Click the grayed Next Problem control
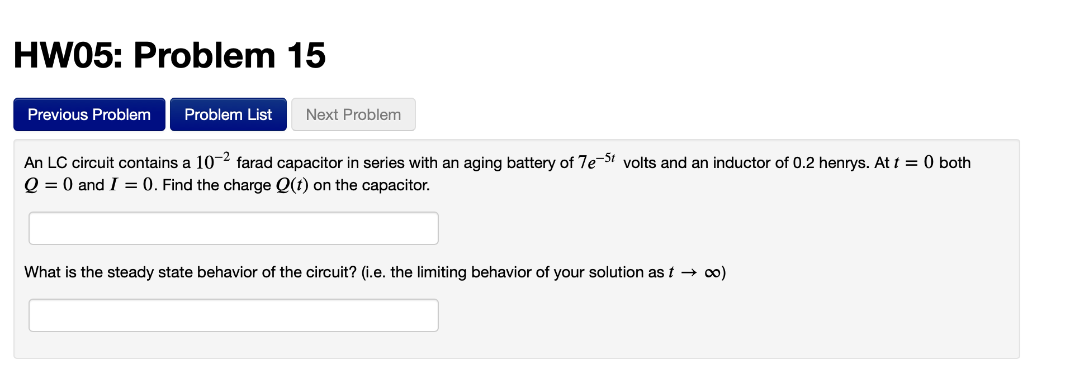 (353, 114)
